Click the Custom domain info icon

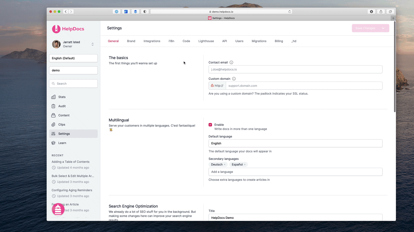coord(234,79)
